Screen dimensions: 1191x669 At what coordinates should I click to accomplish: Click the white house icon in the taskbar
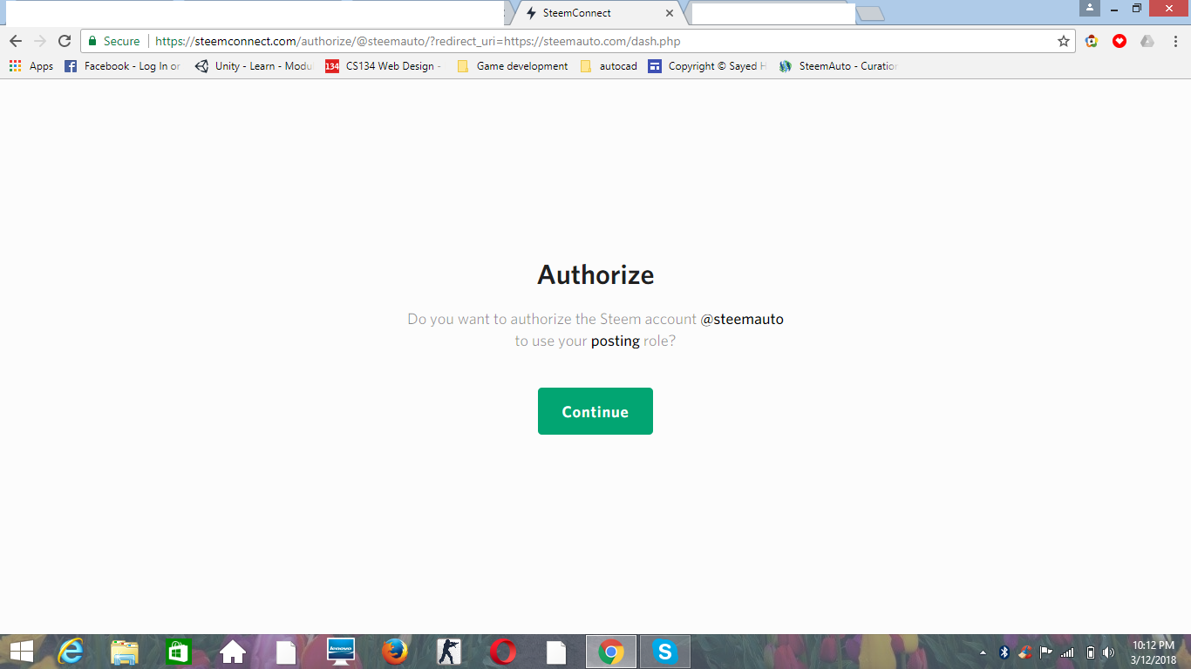tap(233, 652)
